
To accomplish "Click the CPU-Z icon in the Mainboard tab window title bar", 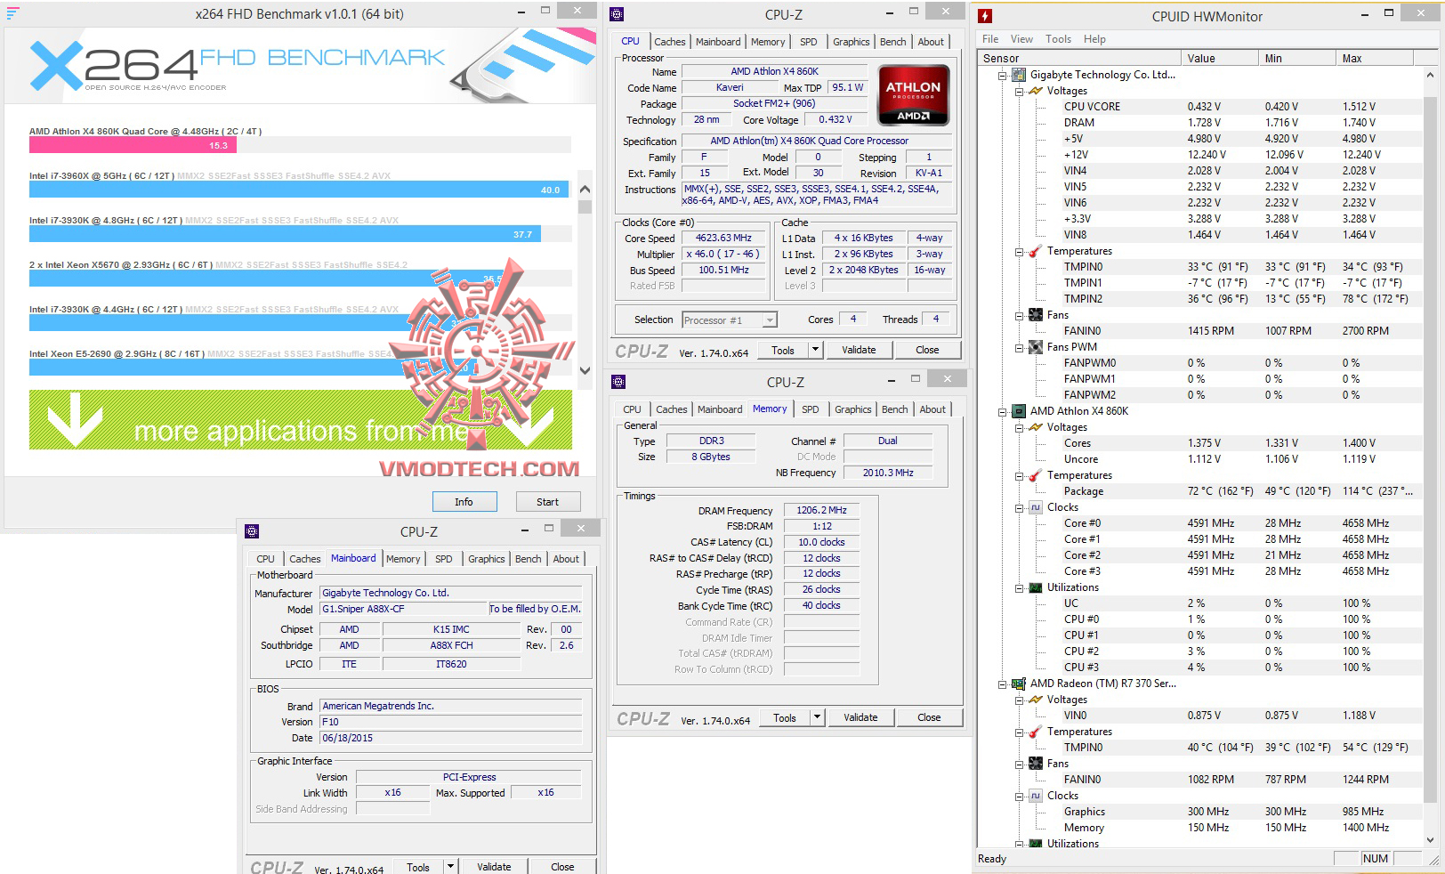I will (x=252, y=531).
